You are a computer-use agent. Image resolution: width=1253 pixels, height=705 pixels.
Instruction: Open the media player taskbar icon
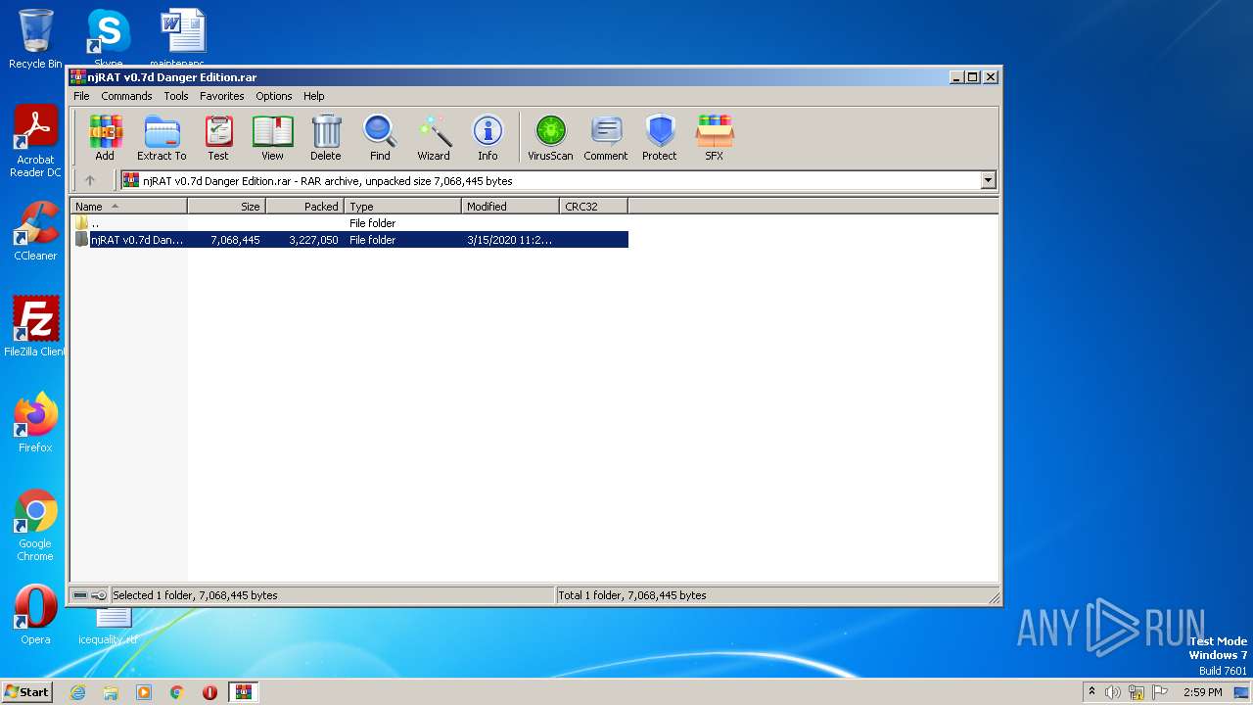(x=144, y=692)
